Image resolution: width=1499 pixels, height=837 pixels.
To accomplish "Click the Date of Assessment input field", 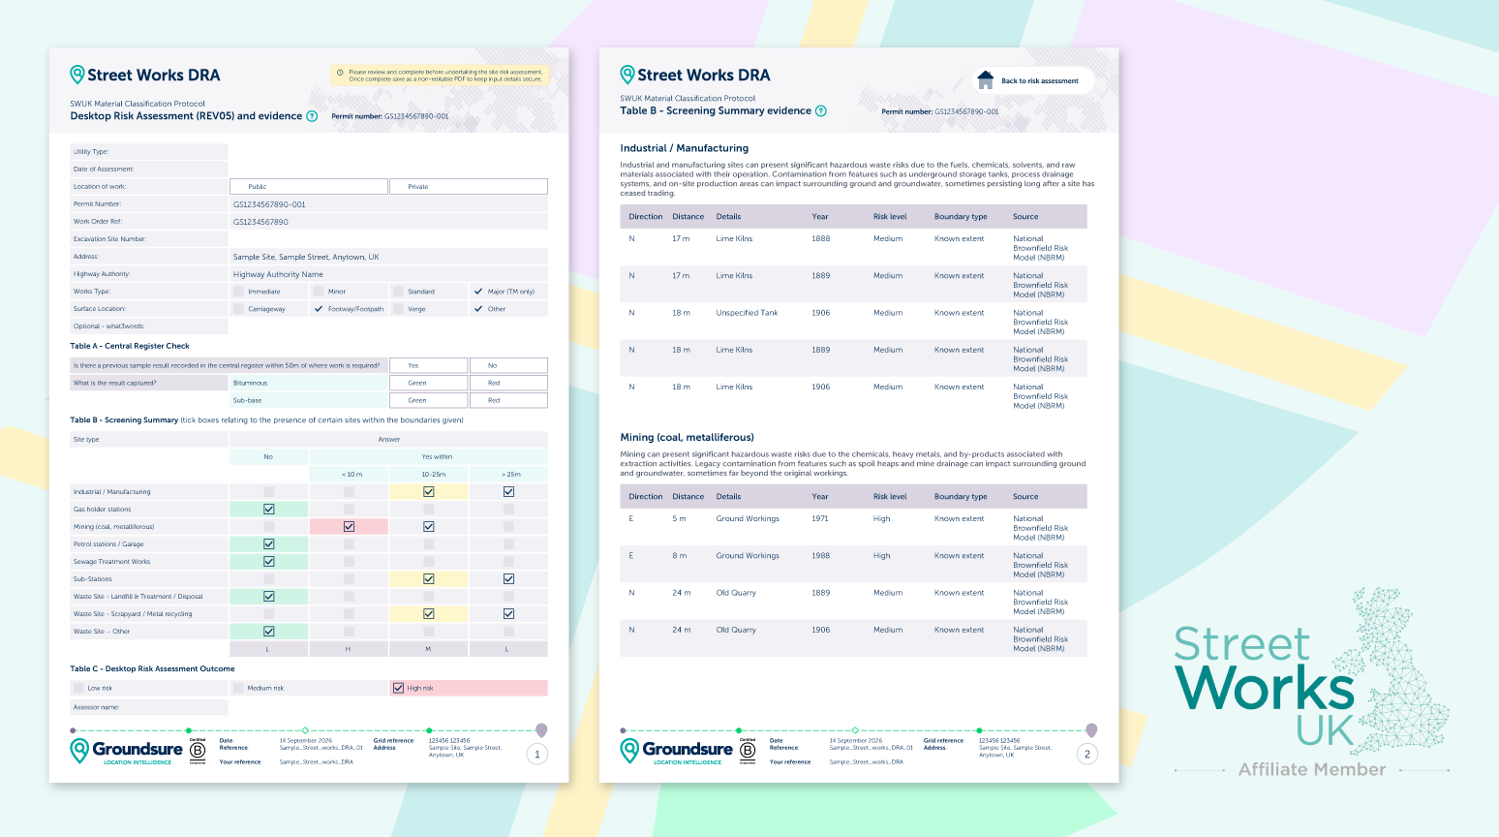I will pyautogui.click(x=388, y=170).
